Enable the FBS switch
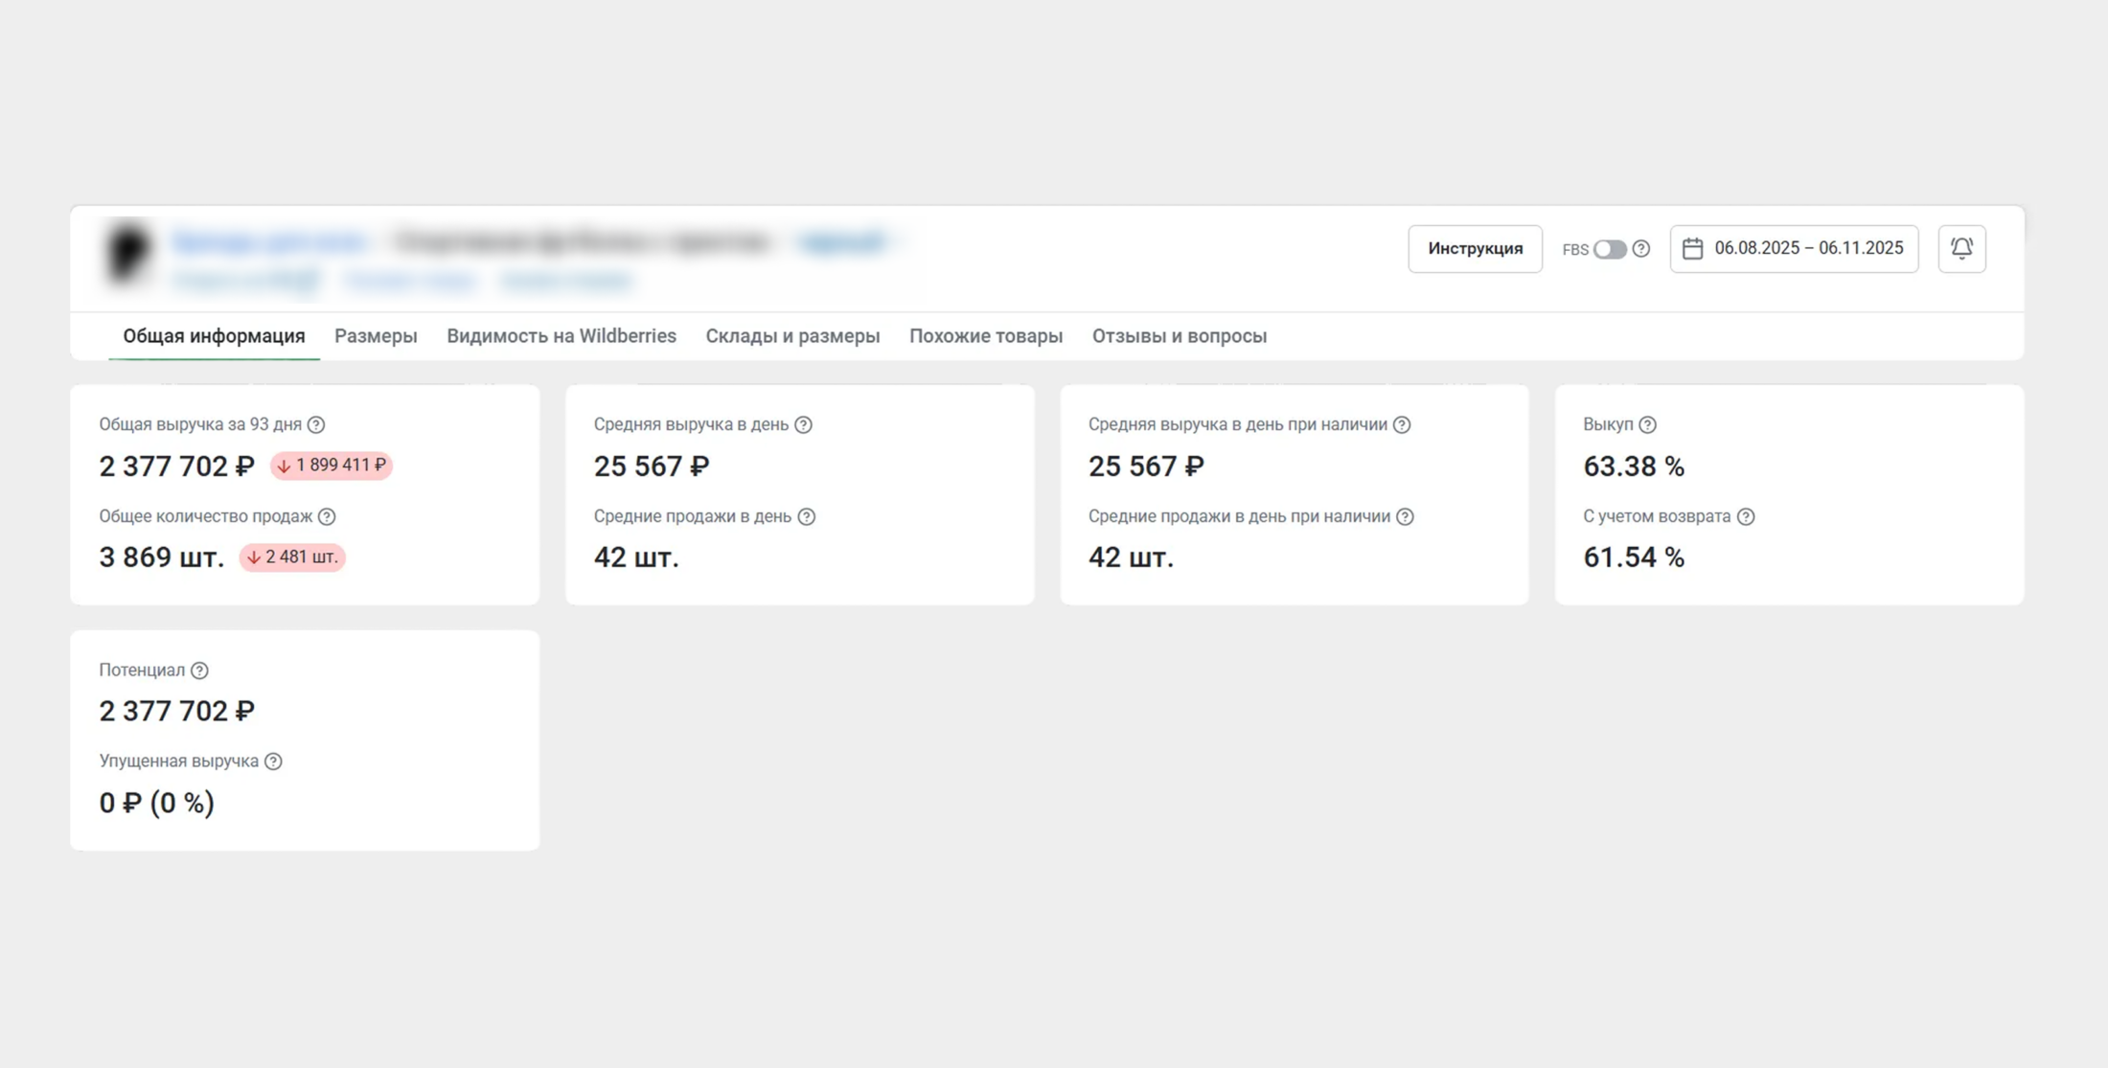This screenshot has height=1068, width=2108. (x=1610, y=249)
